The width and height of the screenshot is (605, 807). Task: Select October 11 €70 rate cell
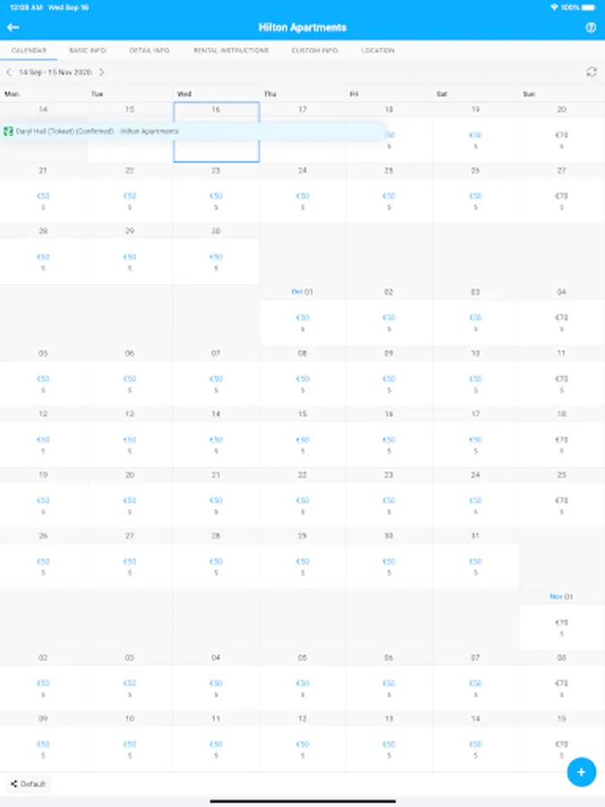coord(562,384)
